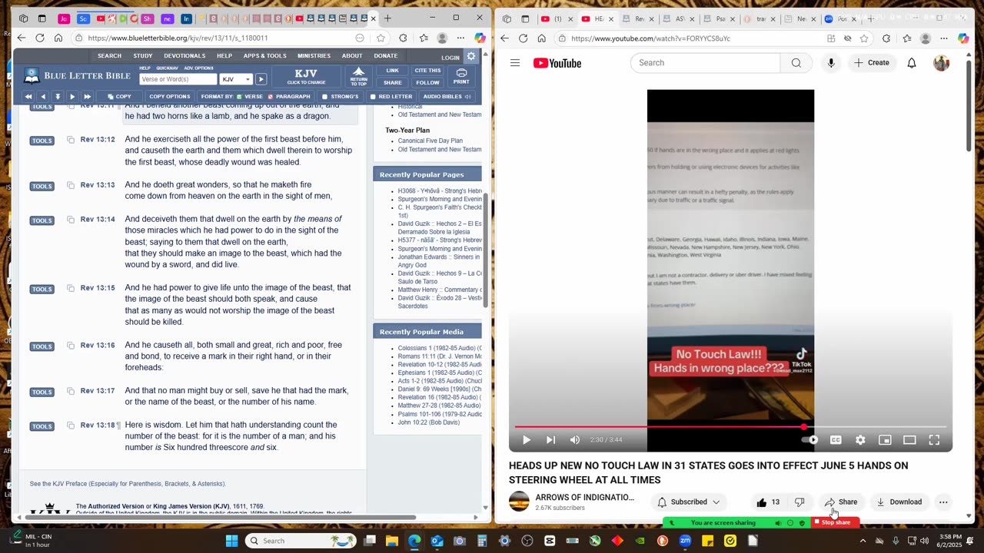The image size is (984, 553).
Task: Open new tab in left browser
Action: point(387,18)
